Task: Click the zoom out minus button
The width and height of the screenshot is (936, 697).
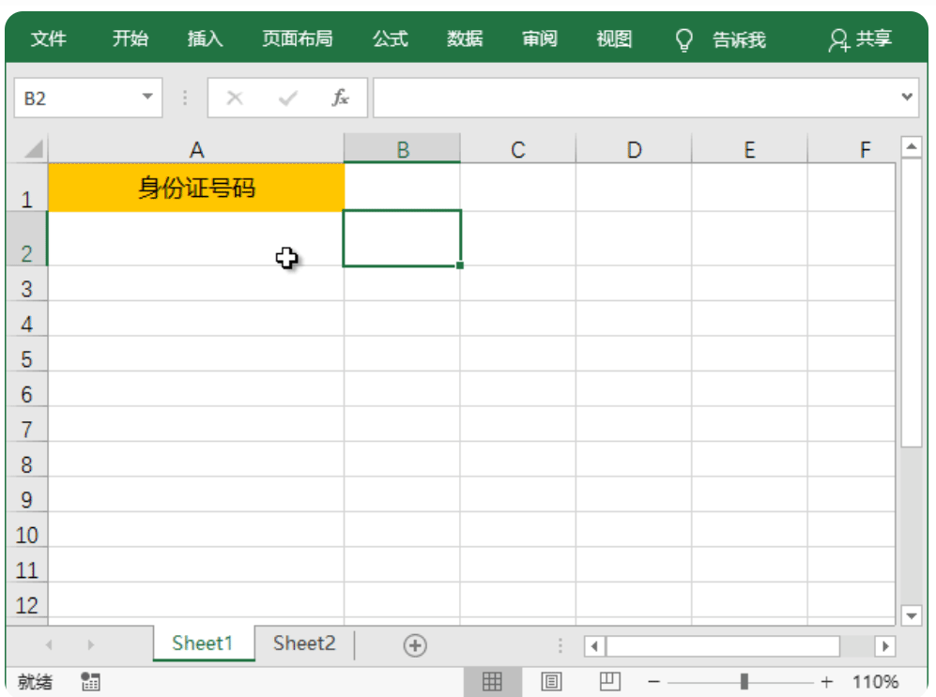Action: (654, 681)
